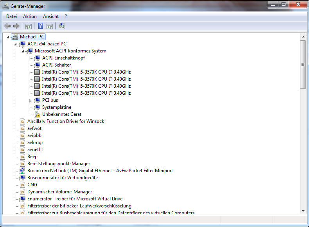309x227 pixels.
Task: Collapse the ACPI x64-based PC node
Action: (15, 44)
